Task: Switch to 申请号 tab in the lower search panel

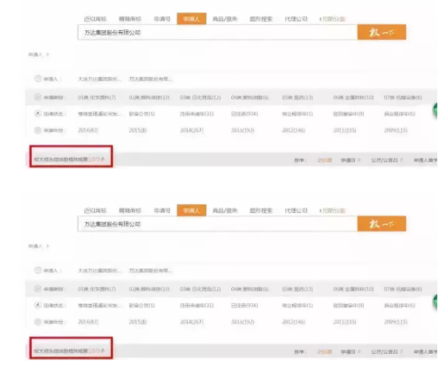Action: pyautogui.click(x=162, y=210)
